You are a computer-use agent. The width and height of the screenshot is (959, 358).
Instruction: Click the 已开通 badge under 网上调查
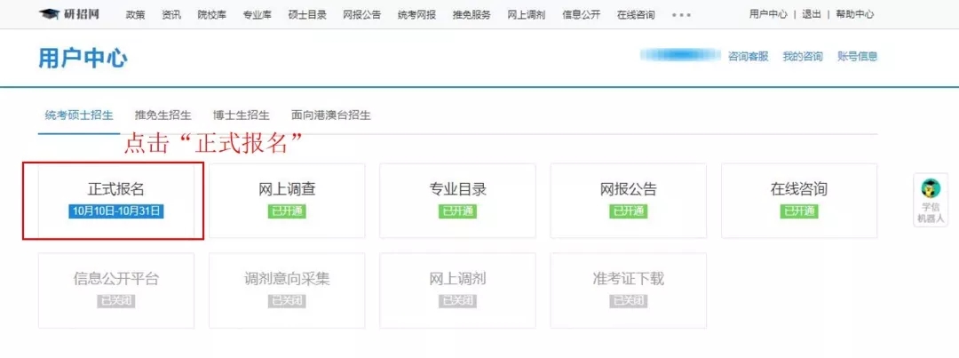287,211
